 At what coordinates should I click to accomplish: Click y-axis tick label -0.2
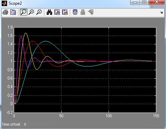pos(9,113)
